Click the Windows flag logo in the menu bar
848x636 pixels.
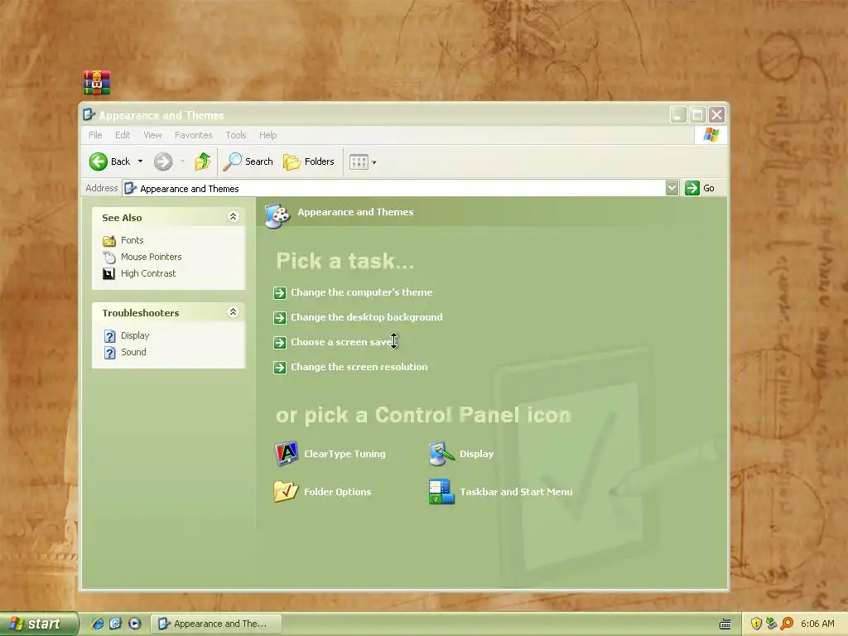click(x=711, y=135)
